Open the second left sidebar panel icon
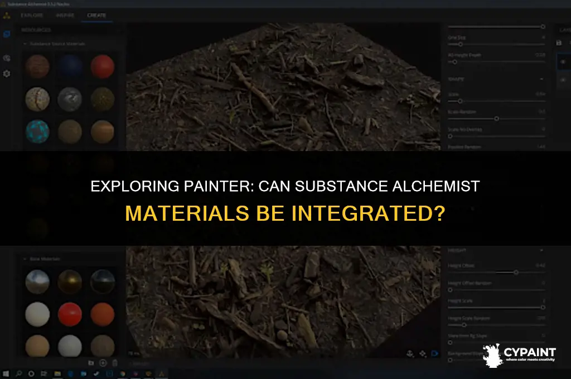 point(7,58)
